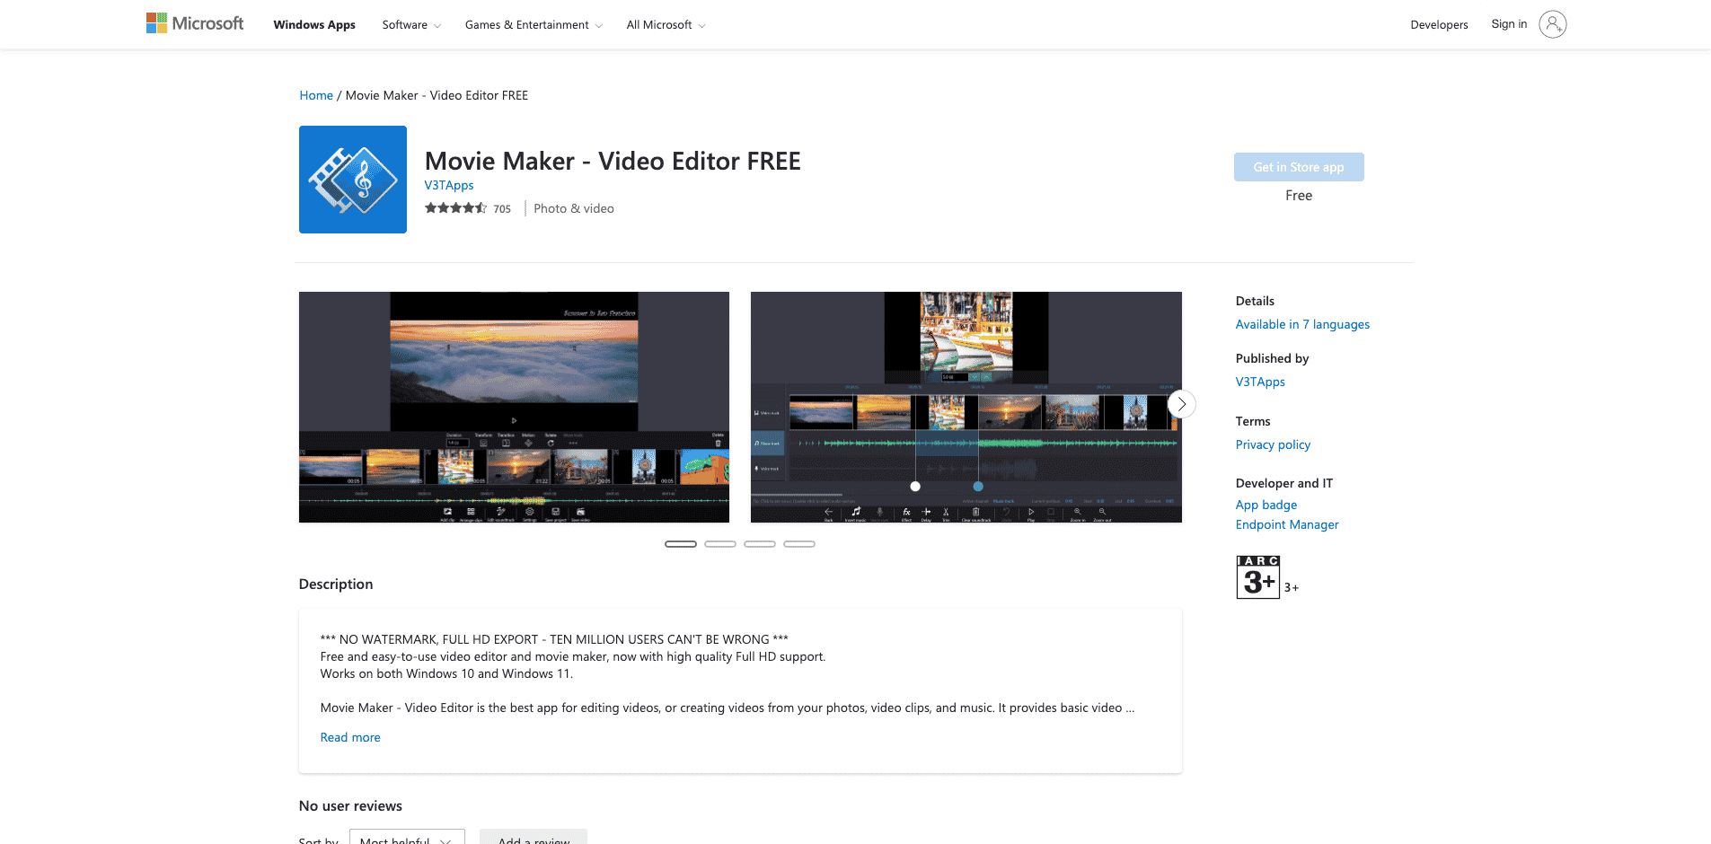Click the Movie Maker app icon
The width and height of the screenshot is (1711, 844).
[352, 180]
